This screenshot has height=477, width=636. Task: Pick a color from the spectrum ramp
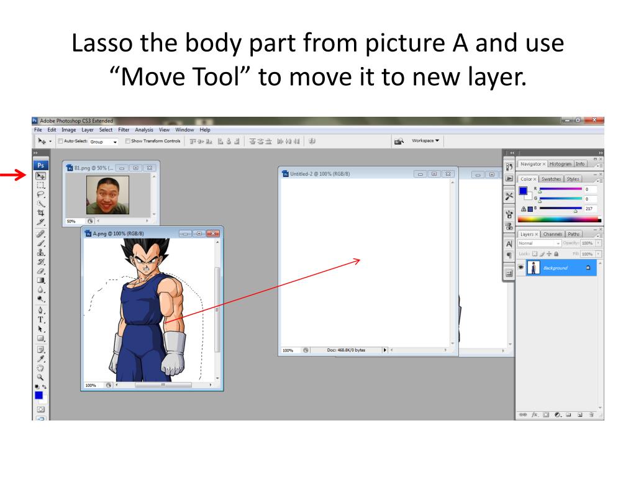click(x=560, y=219)
